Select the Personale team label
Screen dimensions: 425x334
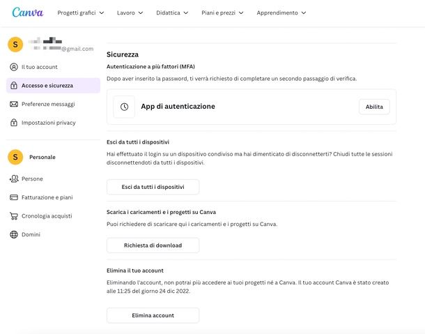point(42,157)
